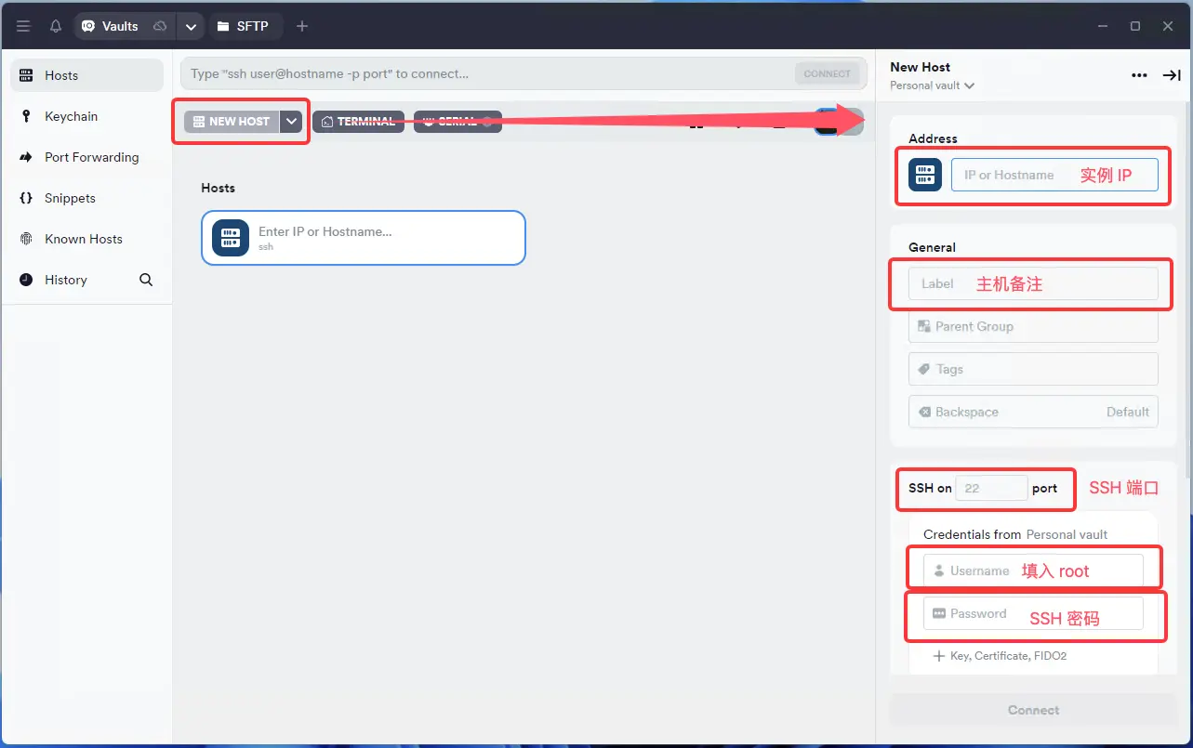Open the three-dot menu in New Host panel
The width and height of the screenshot is (1193, 748).
(1139, 75)
